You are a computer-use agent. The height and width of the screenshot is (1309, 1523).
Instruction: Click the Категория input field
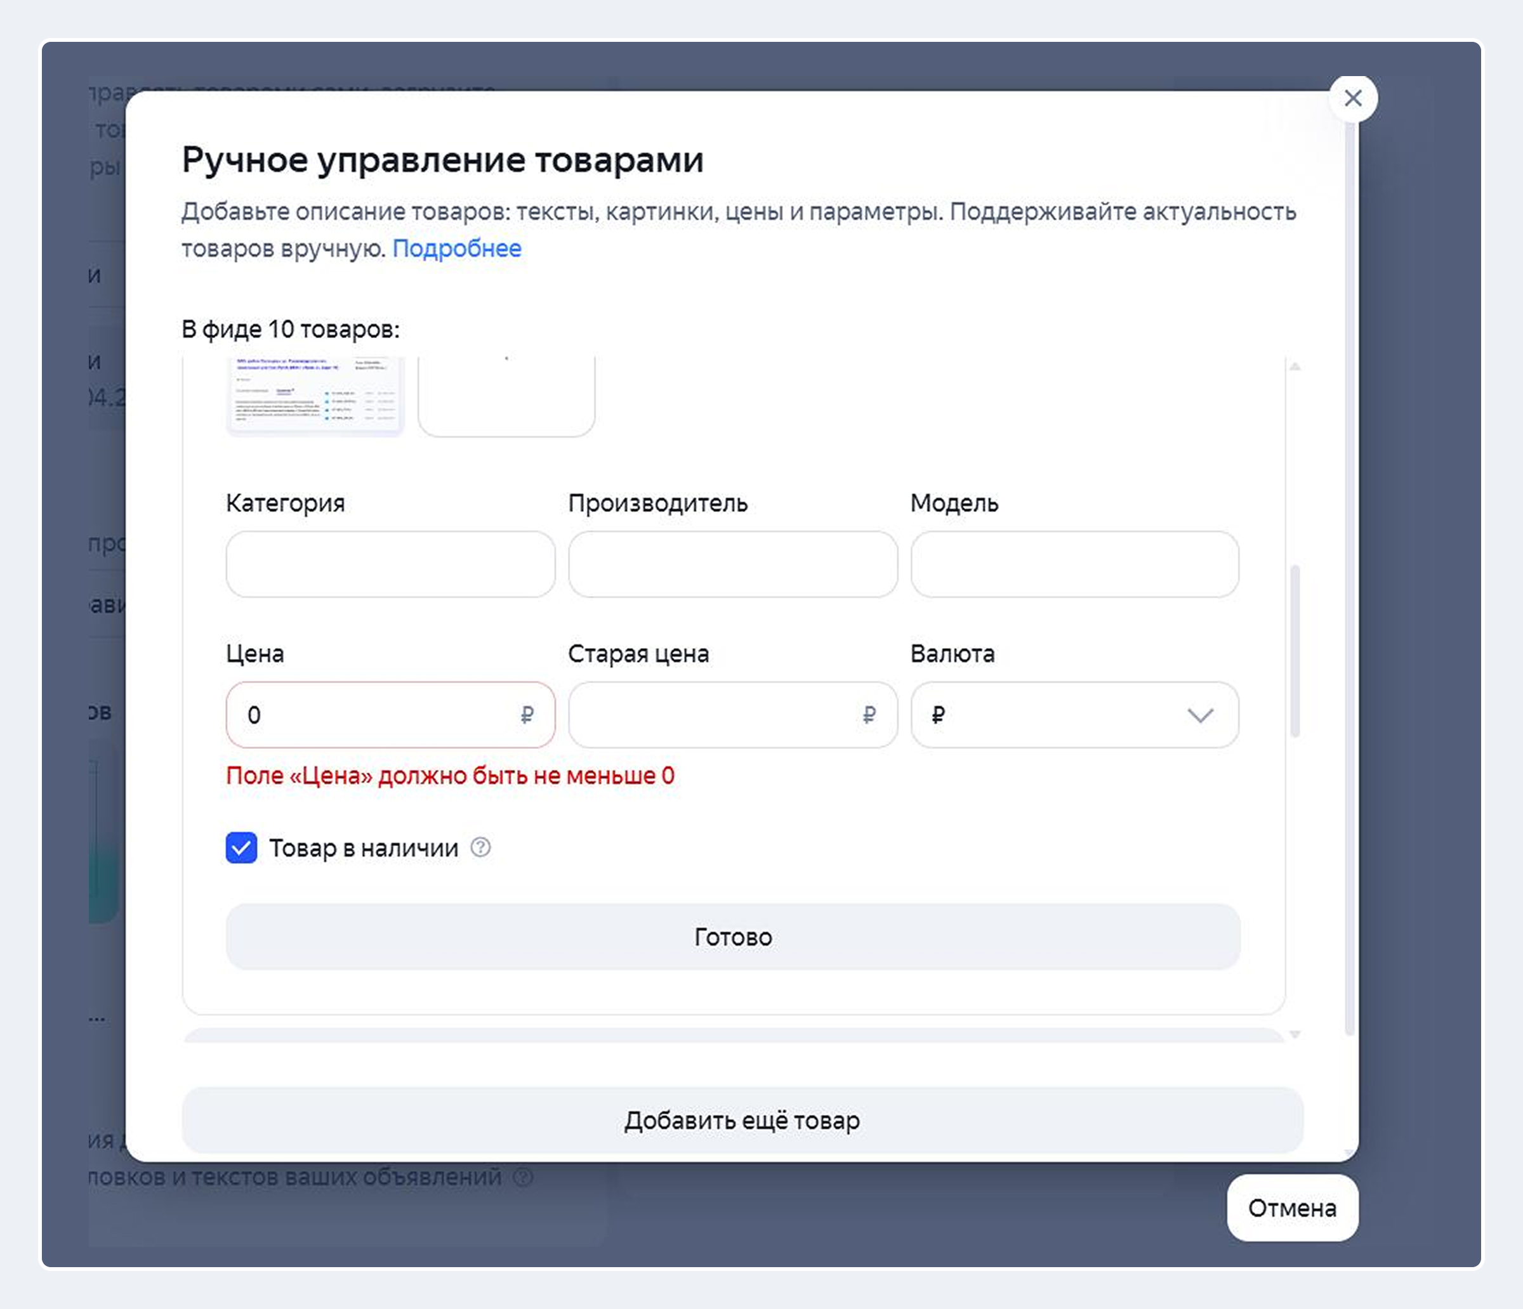[390, 564]
